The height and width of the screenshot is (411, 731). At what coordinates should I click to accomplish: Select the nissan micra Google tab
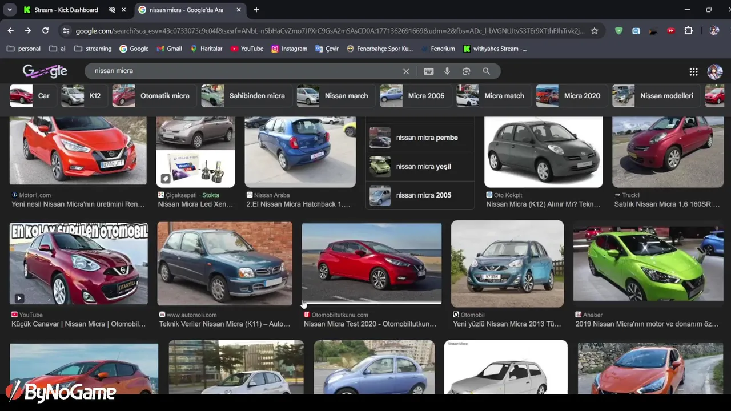(191, 10)
